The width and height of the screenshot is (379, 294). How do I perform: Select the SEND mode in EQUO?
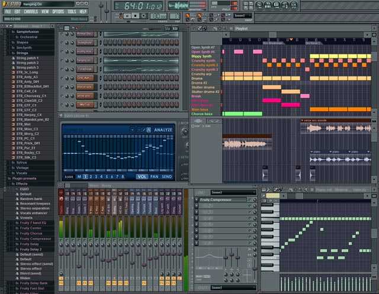tap(167, 176)
